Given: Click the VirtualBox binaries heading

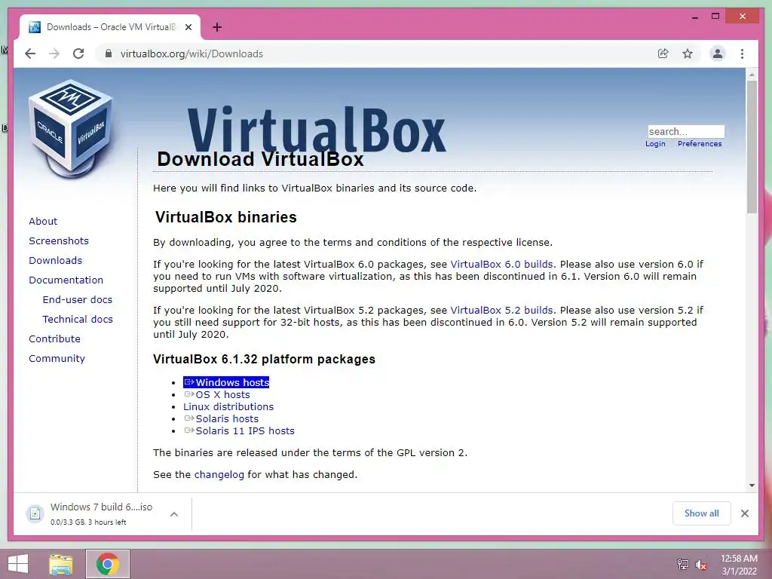Looking at the screenshot, I should pyautogui.click(x=226, y=217).
